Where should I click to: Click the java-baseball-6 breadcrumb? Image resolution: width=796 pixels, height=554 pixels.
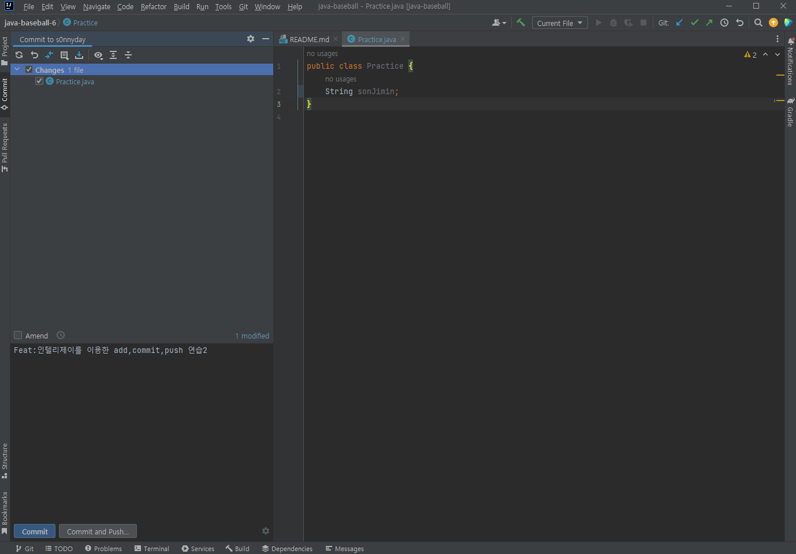pyautogui.click(x=30, y=23)
